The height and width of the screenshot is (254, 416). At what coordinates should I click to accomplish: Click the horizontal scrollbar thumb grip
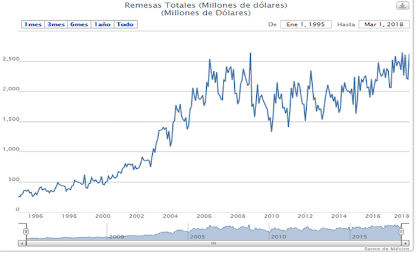pos(214,243)
